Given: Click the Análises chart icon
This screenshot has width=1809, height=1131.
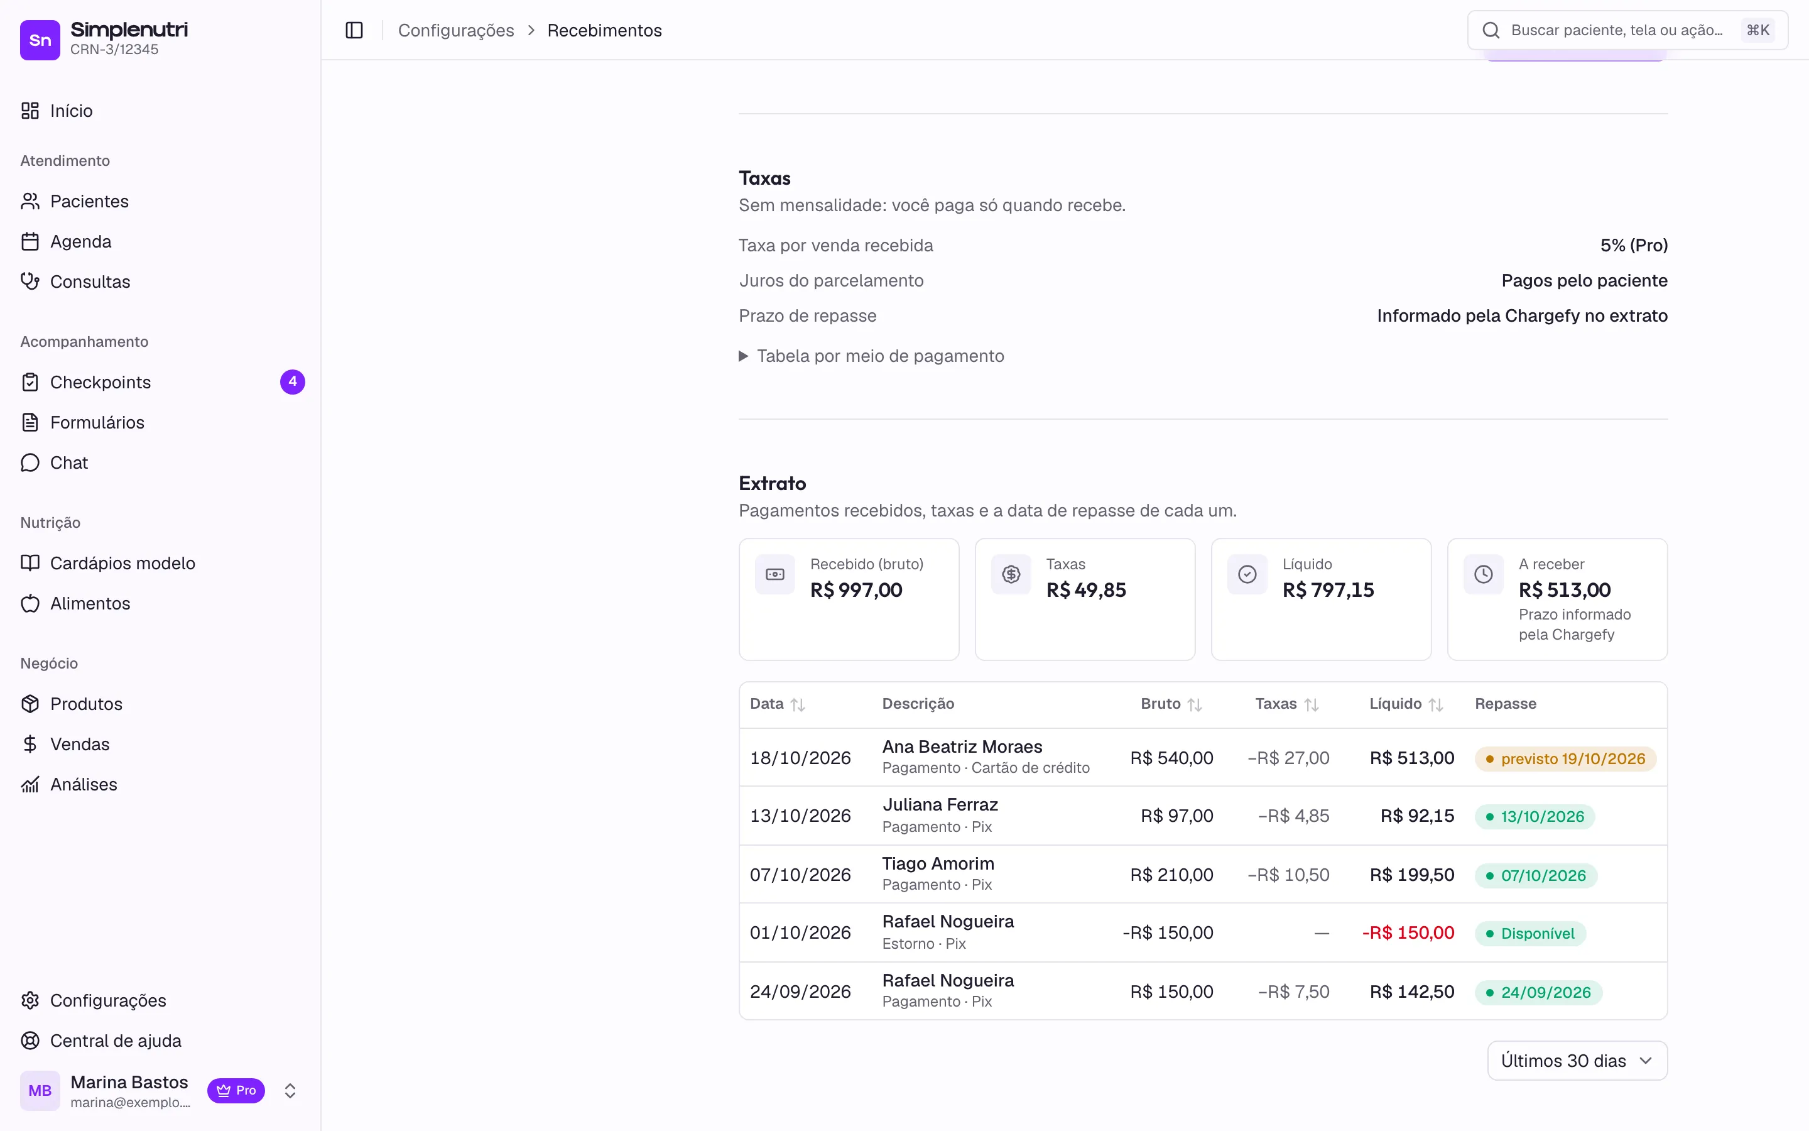Looking at the screenshot, I should pos(30,785).
